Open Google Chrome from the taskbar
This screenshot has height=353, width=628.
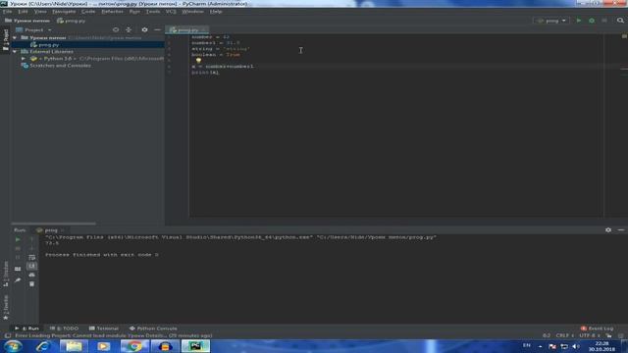(134, 346)
